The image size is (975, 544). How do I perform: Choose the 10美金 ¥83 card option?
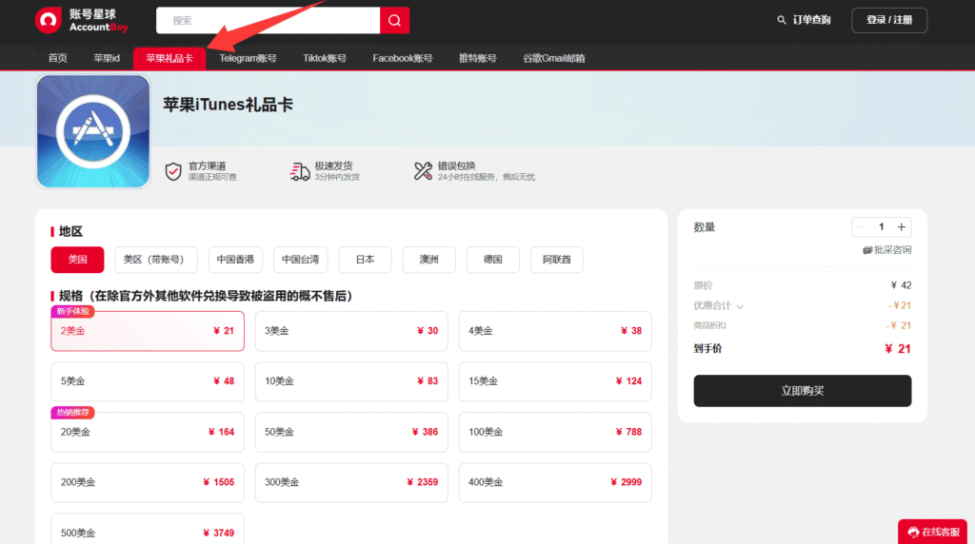pos(351,381)
